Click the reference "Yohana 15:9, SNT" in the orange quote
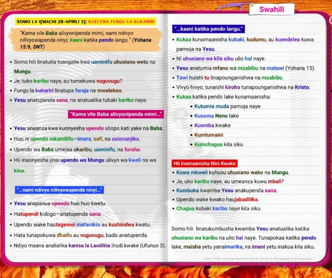This screenshot has height=278, width=332. coord(85,43)
